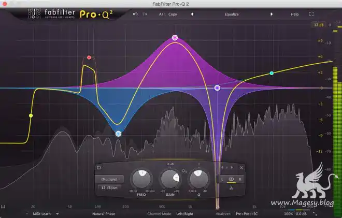Click the Copy button
This screenshot has height=218, width=342.
click(x=173, y=14)
